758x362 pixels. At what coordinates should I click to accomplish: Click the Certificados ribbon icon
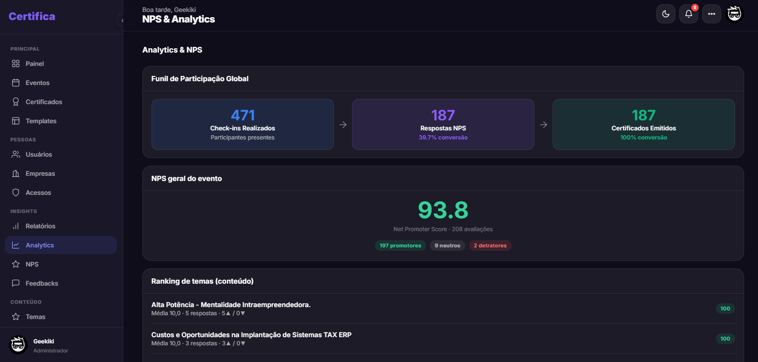16,102
